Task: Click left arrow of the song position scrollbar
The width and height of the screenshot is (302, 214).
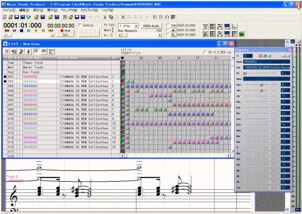Action: 5,36
